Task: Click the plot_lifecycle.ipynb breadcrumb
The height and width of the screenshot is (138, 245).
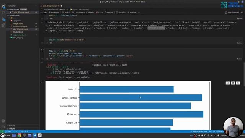Action: pos(51,10)
